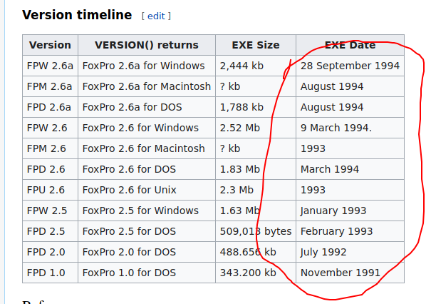
Task: Select the FPW 2.6 version cell
Action: [50, 128]
